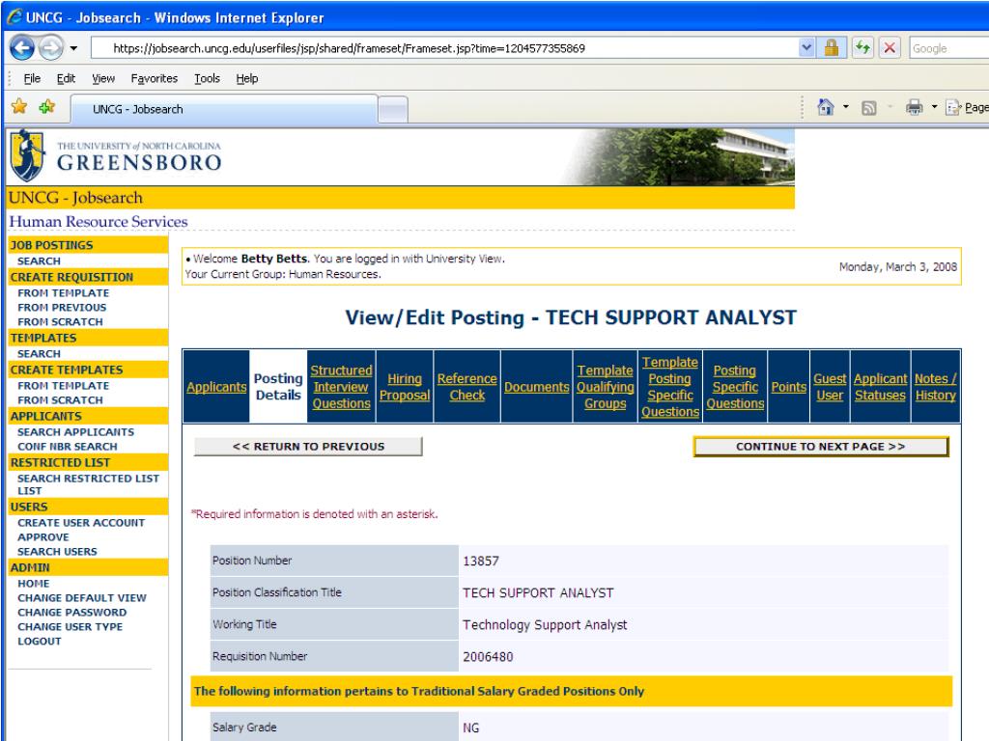Click APPROVE under Users
989x741 pixels.
coord(42,537)
